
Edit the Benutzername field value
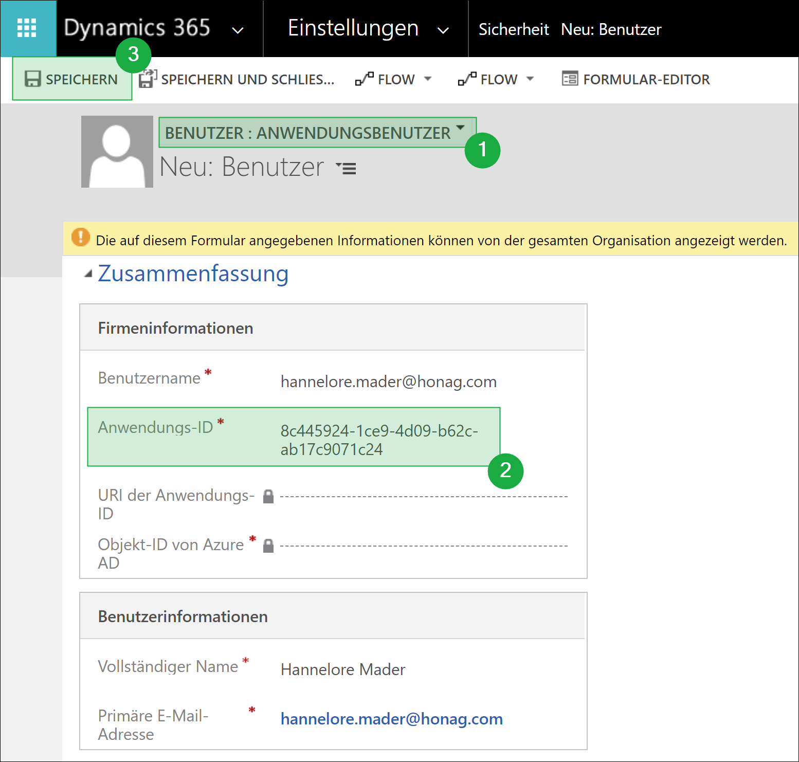pos(388,382)
